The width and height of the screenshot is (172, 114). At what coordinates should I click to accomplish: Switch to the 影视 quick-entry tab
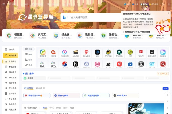[x=29, y=49]
